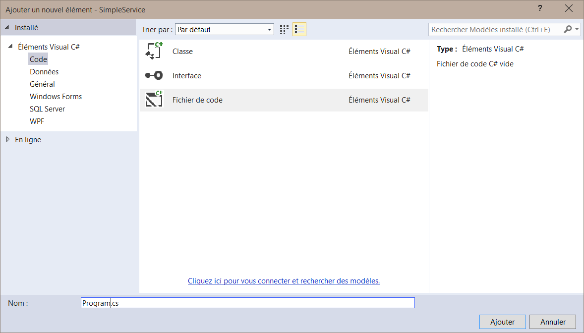Viewport: 584px width, 333px height.
Task: Collapse the Installé section
Action: click(7, 28)
